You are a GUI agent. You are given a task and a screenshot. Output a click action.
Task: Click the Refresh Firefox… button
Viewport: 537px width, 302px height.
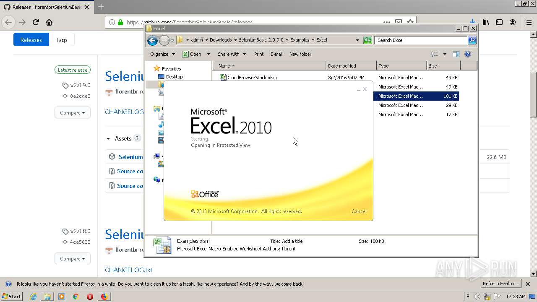click(x=501, y=284)
